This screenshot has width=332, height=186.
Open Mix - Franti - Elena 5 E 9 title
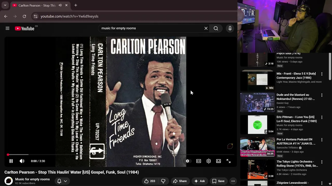(296, 76)
